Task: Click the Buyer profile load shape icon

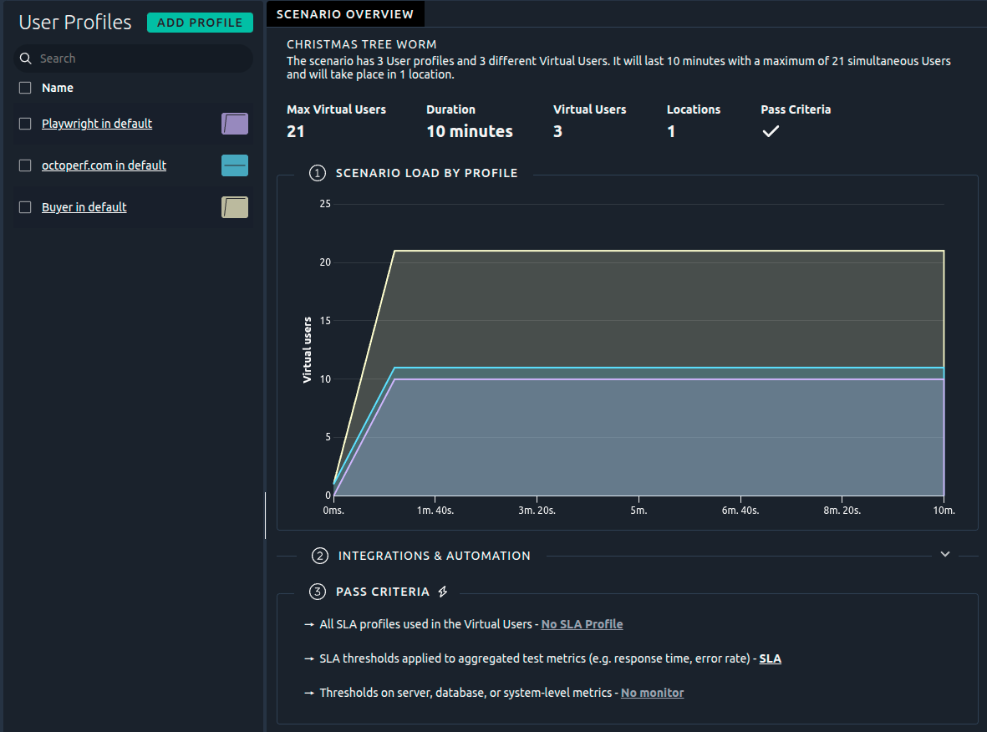Action: click(x=235, y=207)
